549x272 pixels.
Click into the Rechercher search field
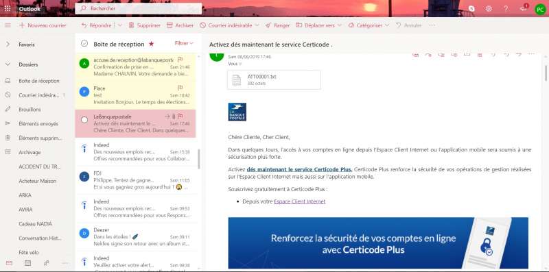pyautogui.click(x=139, y=8)
